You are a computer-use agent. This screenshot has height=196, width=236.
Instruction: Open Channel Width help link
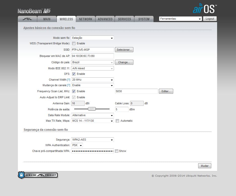(x=69, y=80)
